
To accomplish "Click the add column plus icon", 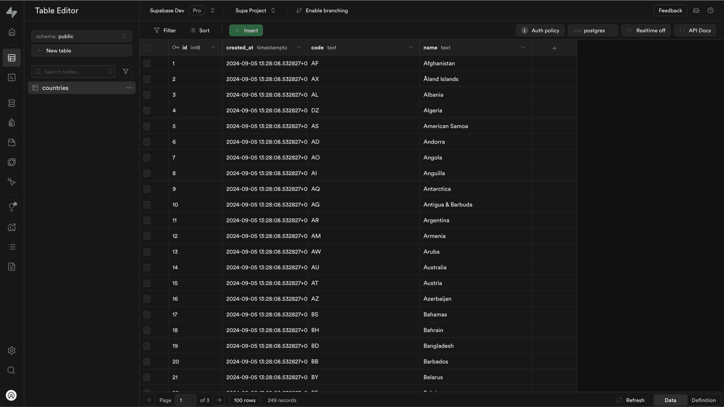I will pos(554,48).
